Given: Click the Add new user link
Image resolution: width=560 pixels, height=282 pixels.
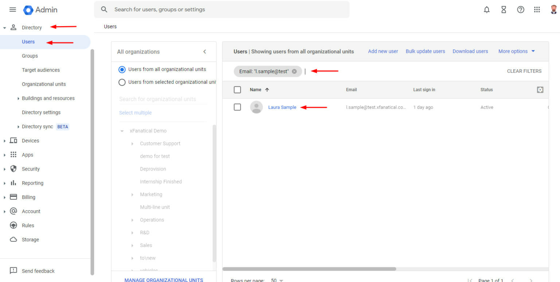Looking at the screenshot, I should click(383, 51).
